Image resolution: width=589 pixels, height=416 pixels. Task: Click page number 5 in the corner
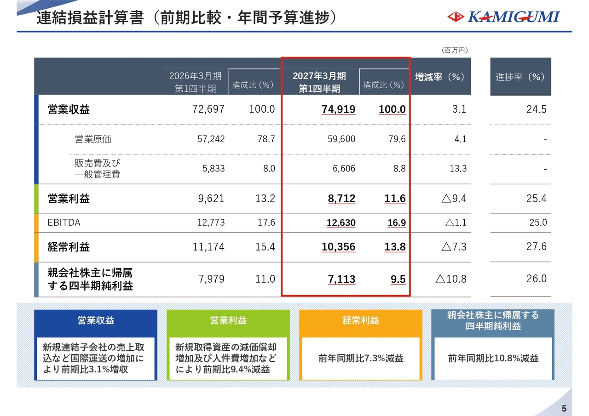[x=564, y=409]
